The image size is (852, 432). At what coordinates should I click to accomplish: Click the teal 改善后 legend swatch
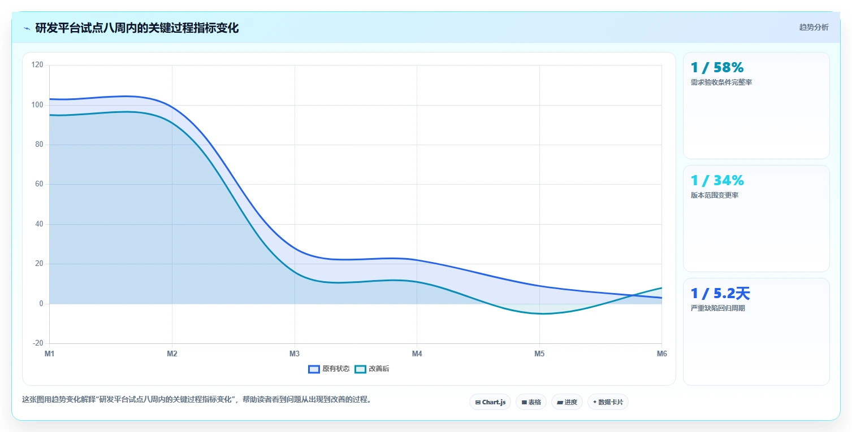pyautogui.click(x=361, y=369)
